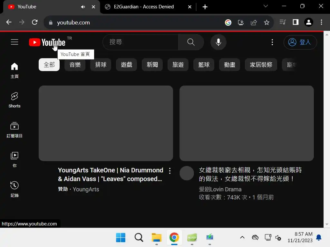The height and width of the screenshot is (247, 330).
Task: Click in the 搜尋 search field
Action: (141, 42)
